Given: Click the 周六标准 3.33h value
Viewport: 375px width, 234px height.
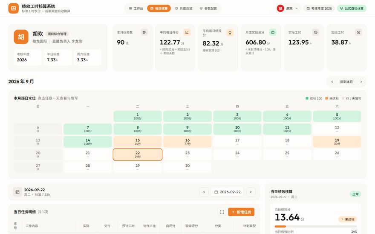Looking at the screenshot, I should click(x=83, y=60).
